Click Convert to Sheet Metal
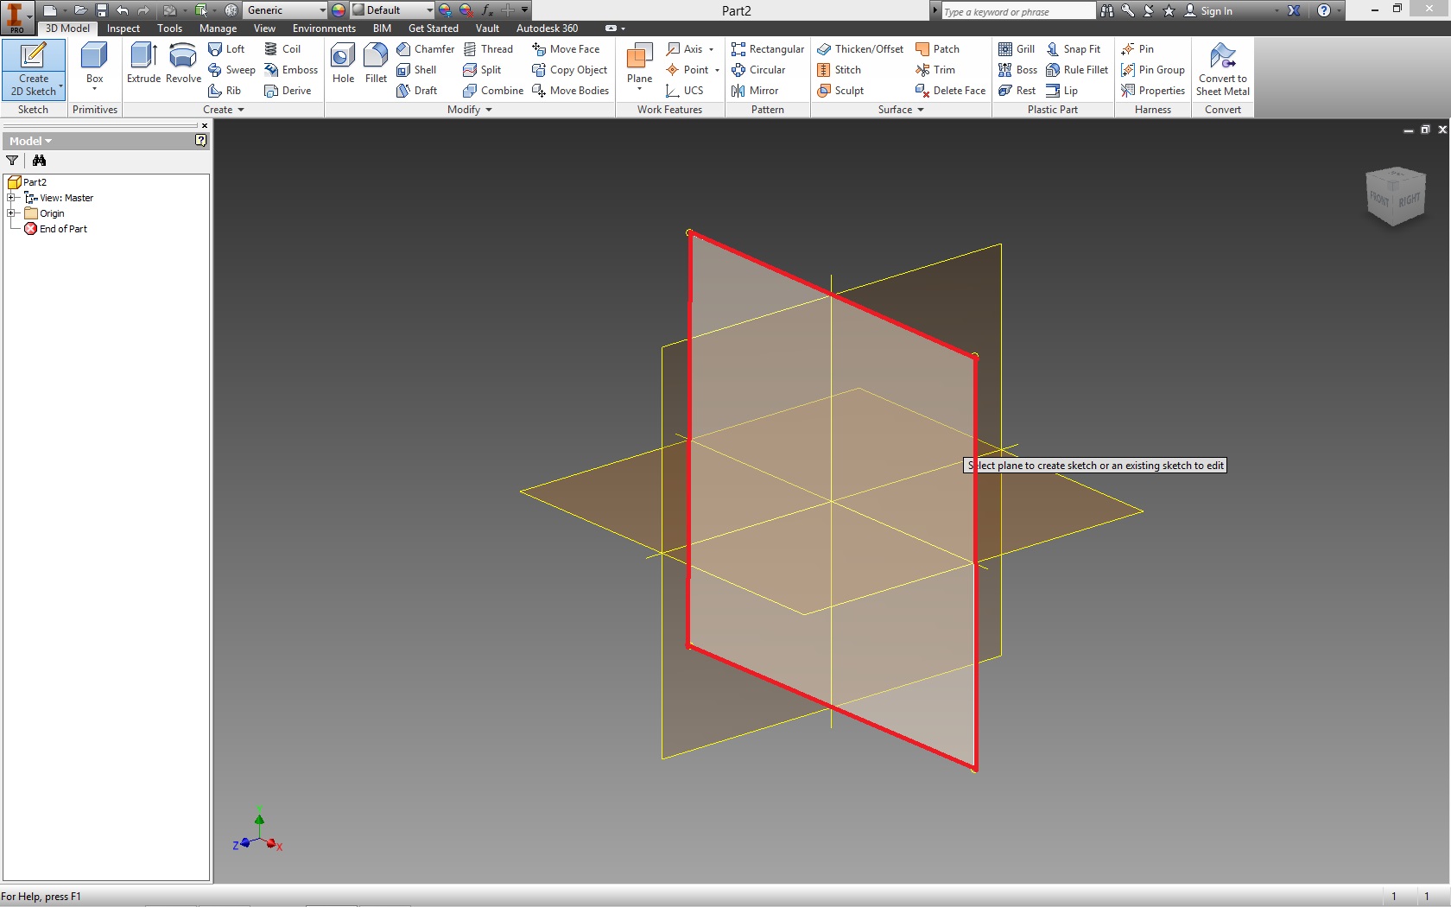1451x907 pixels. pyautogui.click(x=1221, y=69)
